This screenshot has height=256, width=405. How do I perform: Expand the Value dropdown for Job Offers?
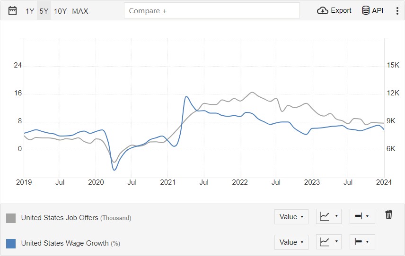pos(291,216)
